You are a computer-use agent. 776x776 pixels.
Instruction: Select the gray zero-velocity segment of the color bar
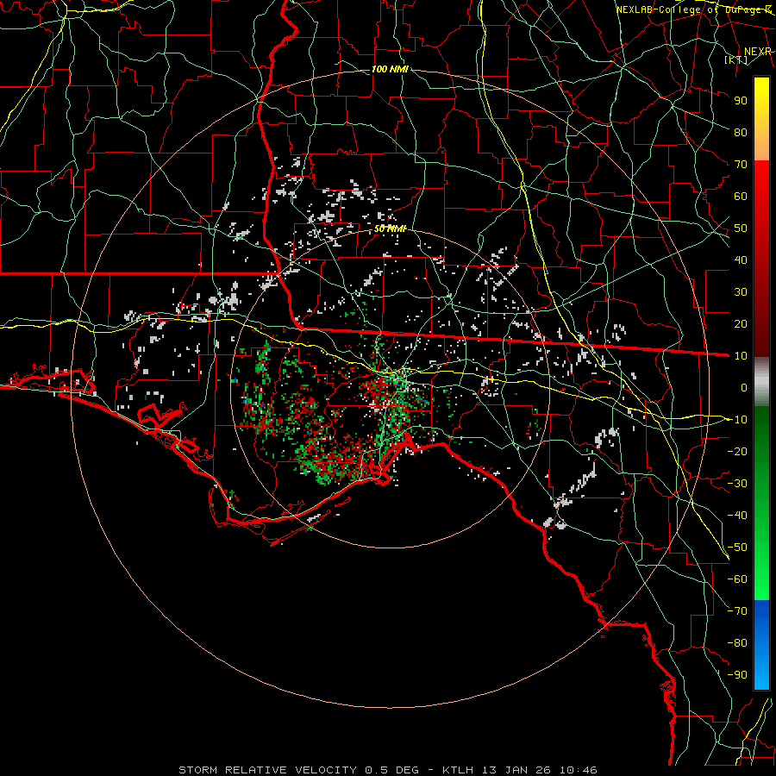(x=761, y=381)
